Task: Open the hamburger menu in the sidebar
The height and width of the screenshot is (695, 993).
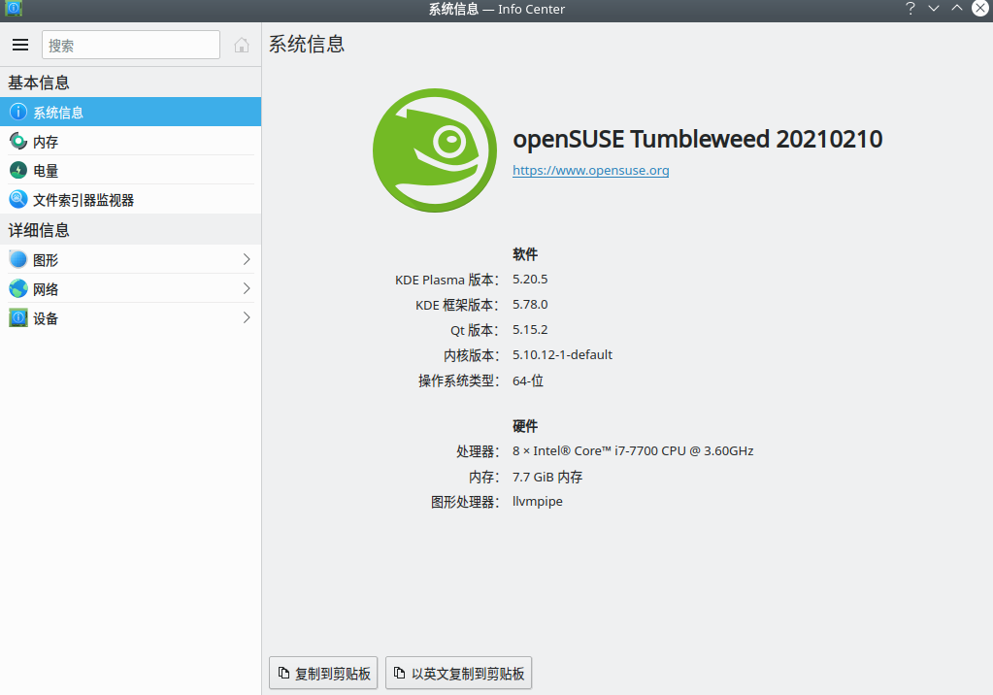Action: coord(20,45)
